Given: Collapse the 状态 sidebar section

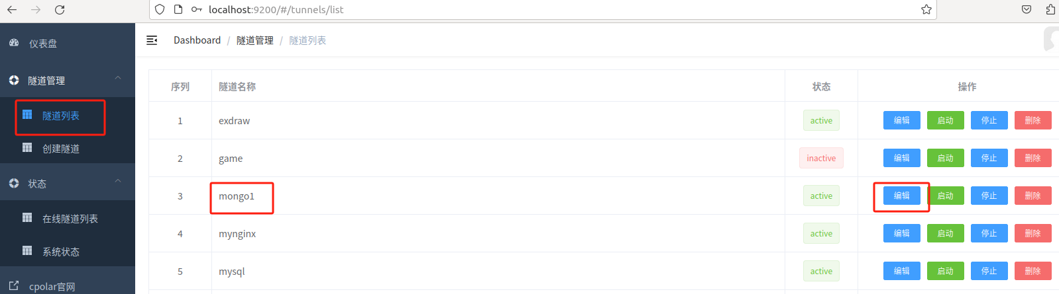Looking at the screenshot, I should (117, 182).
